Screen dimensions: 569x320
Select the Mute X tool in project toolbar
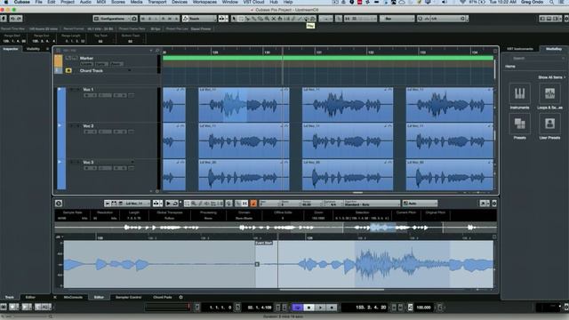[x=273, y=19]
